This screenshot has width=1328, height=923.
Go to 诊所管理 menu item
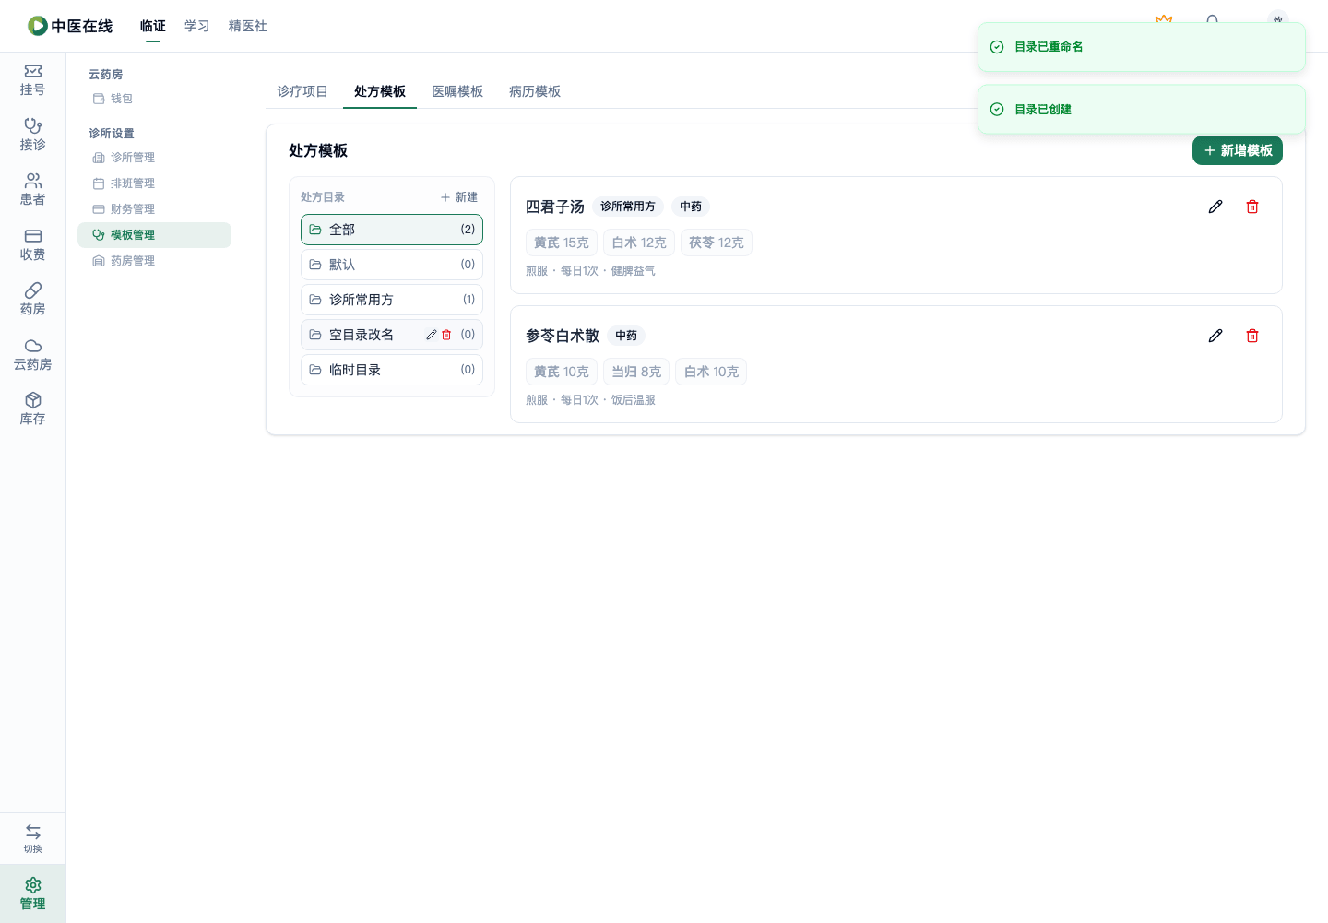(x=154, y=158)
